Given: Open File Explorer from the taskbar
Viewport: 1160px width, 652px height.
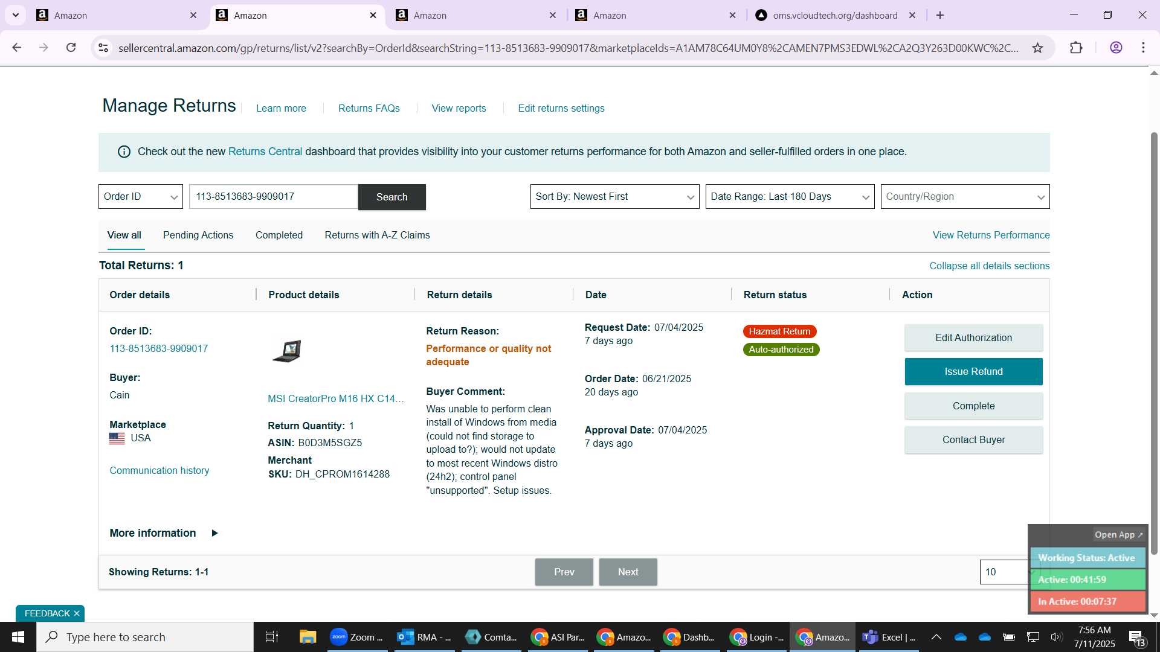Looking at the screenshot, I should point(308,637).
